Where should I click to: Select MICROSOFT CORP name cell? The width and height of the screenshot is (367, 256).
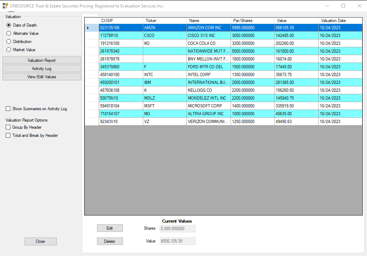209,106
